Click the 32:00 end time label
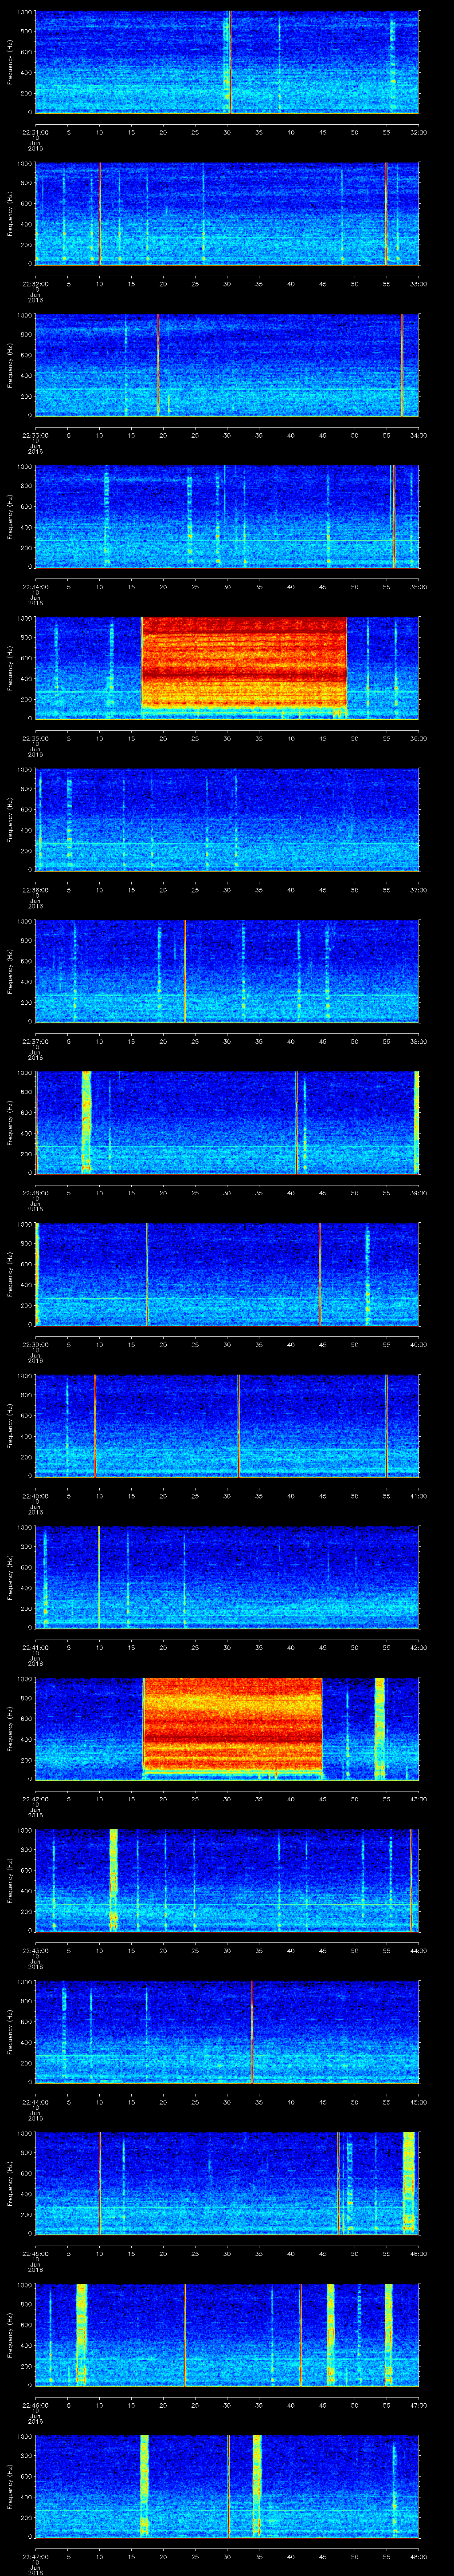This screenshot has height=2576, width=454. [418, 131]
